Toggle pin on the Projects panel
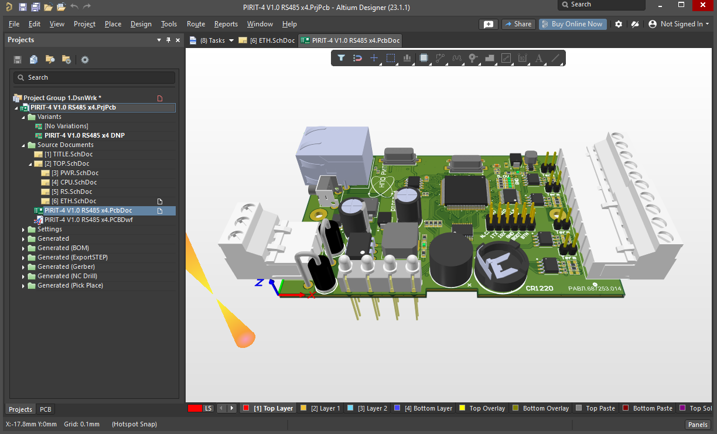Viewport: 717px width, 434px height. coord(168,40)
